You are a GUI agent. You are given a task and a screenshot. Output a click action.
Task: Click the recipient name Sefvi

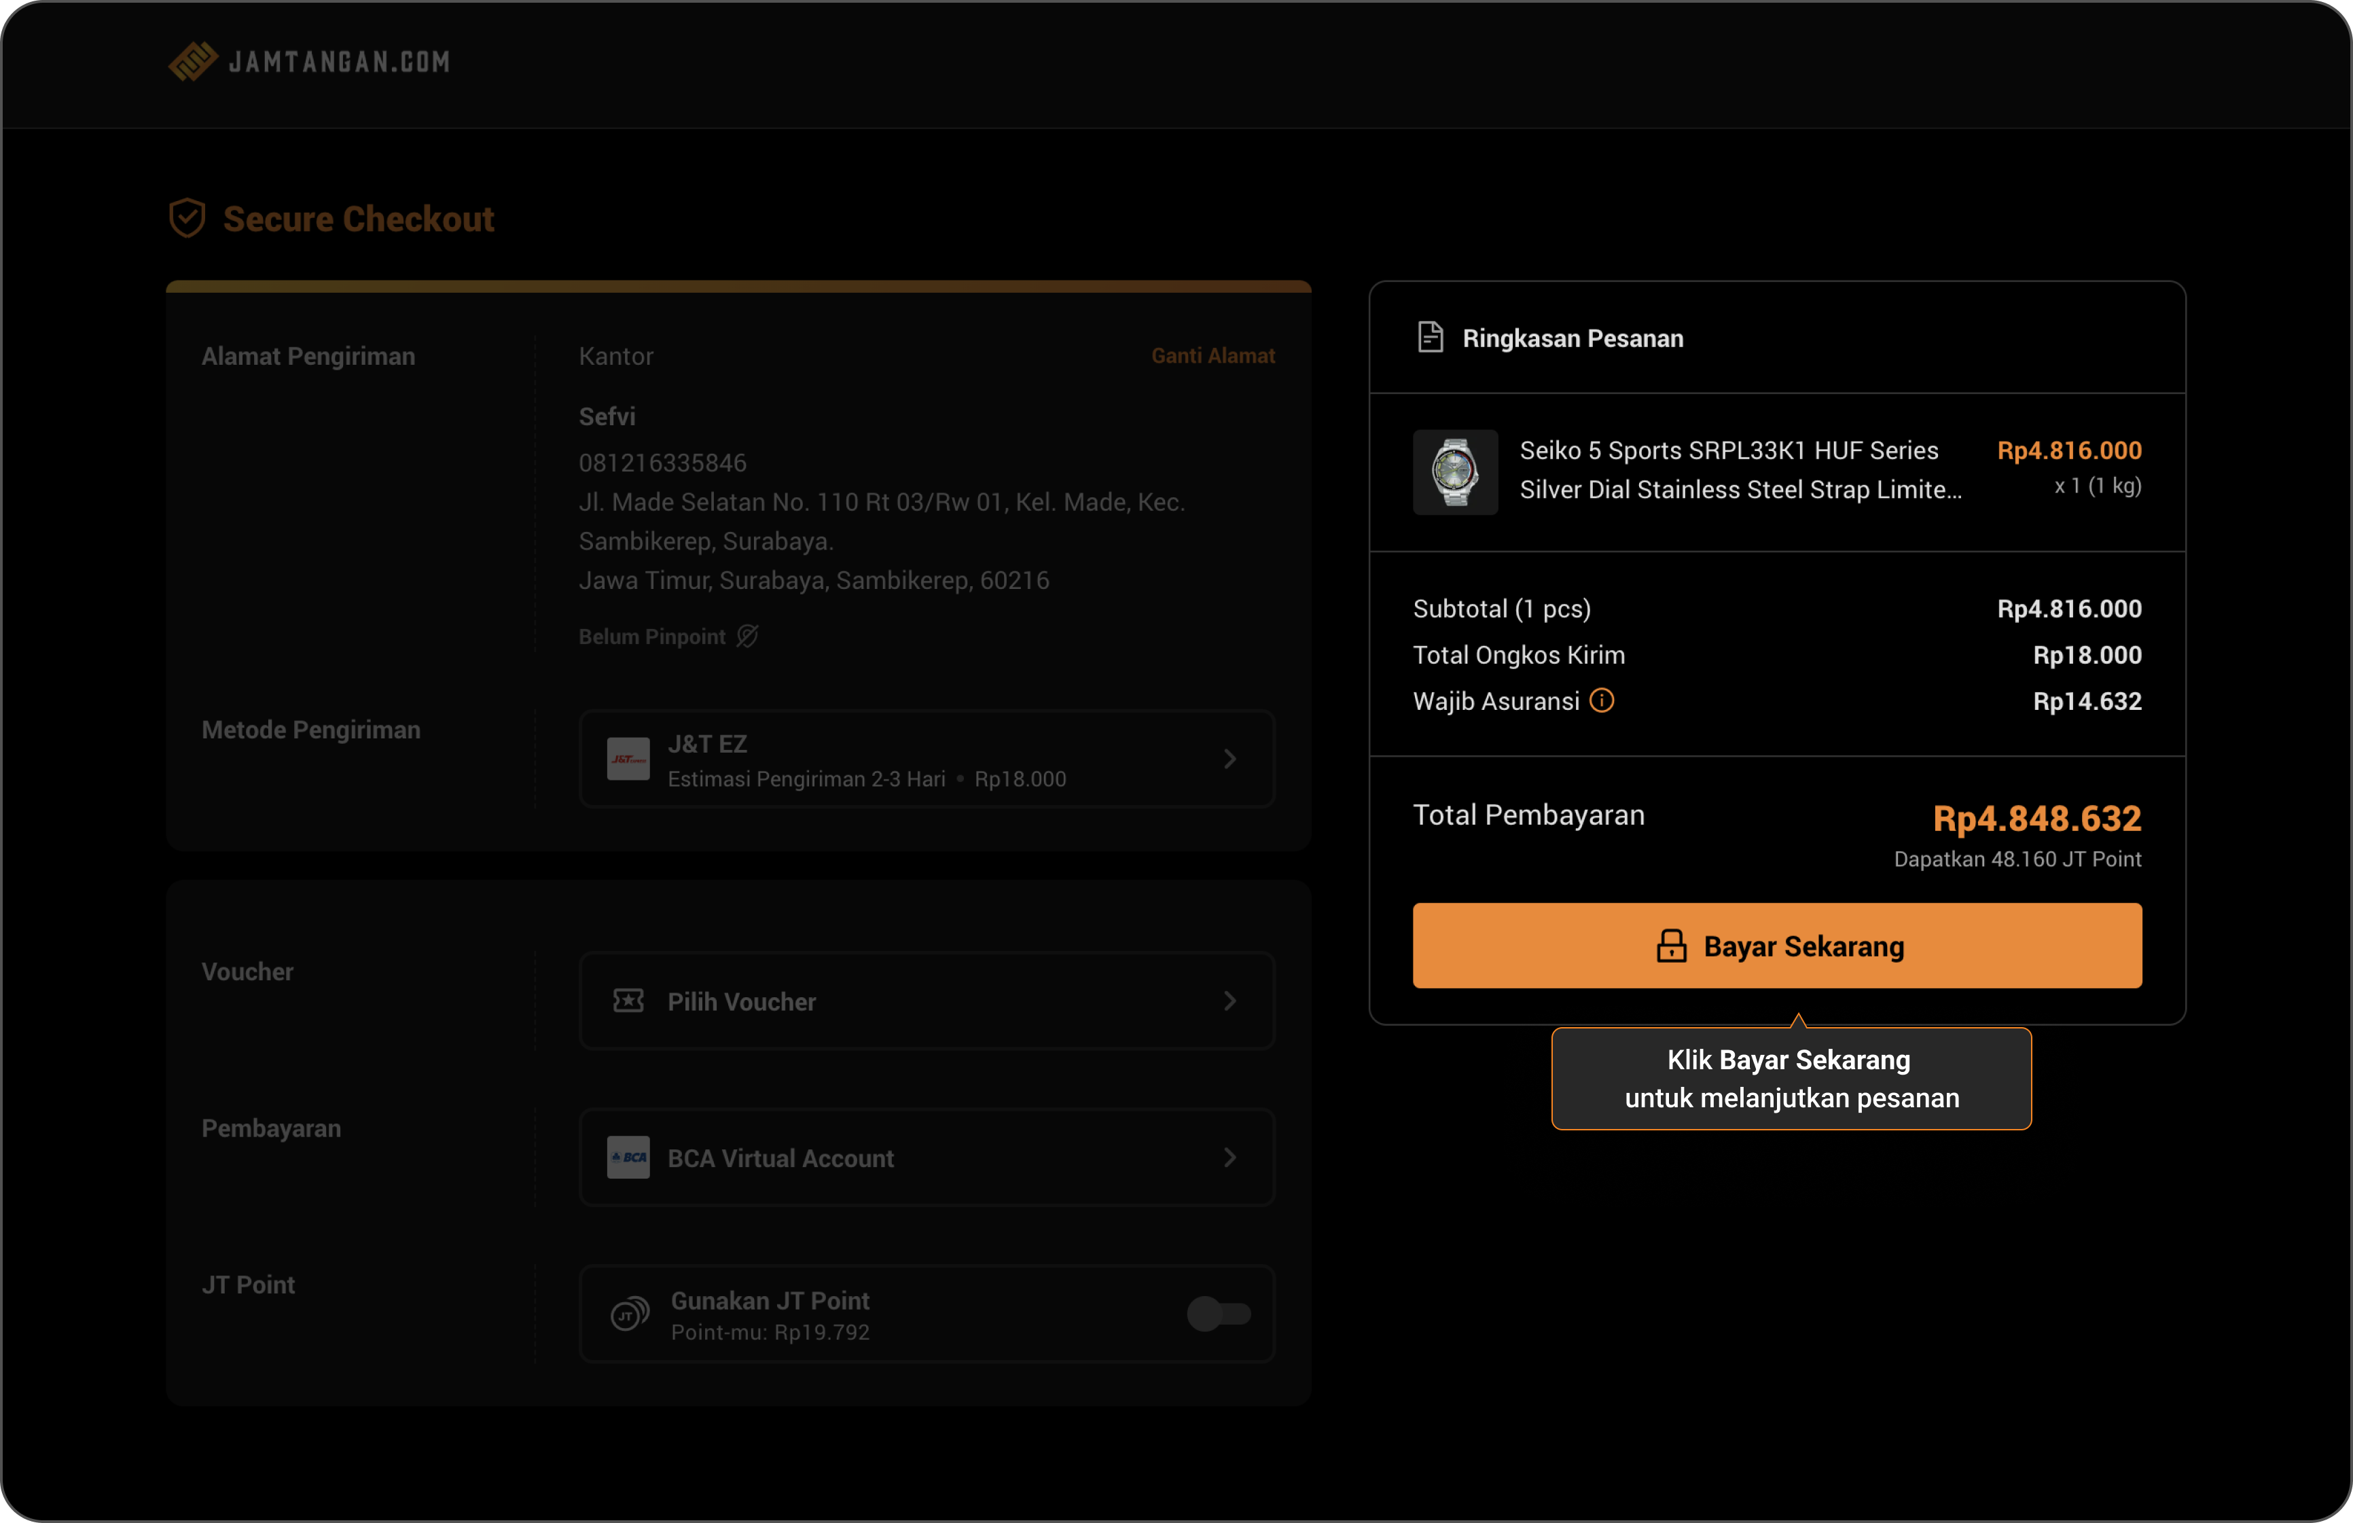[607, 416]
